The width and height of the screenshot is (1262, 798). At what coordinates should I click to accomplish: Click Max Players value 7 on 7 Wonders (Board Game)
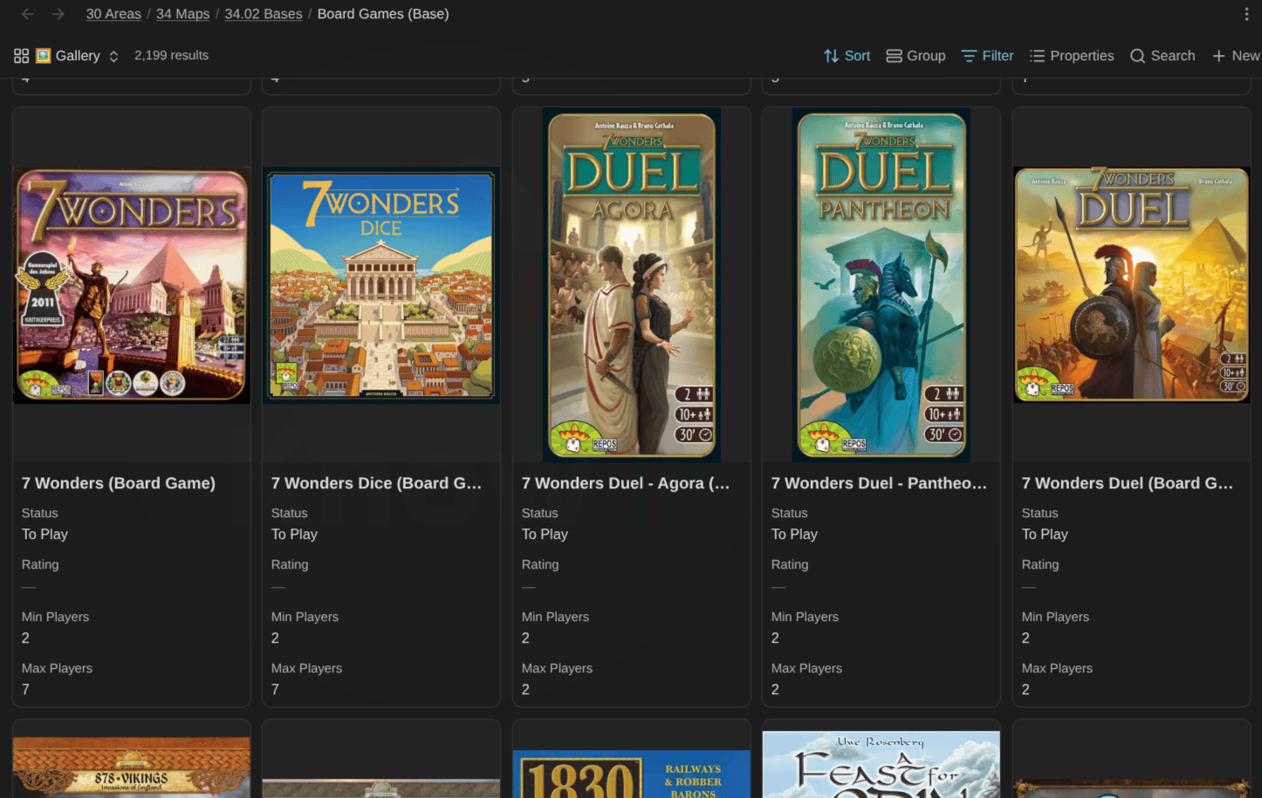26,689
